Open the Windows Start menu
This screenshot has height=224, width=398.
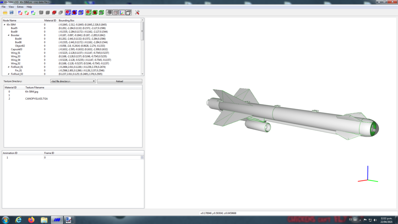click(6, 220)
